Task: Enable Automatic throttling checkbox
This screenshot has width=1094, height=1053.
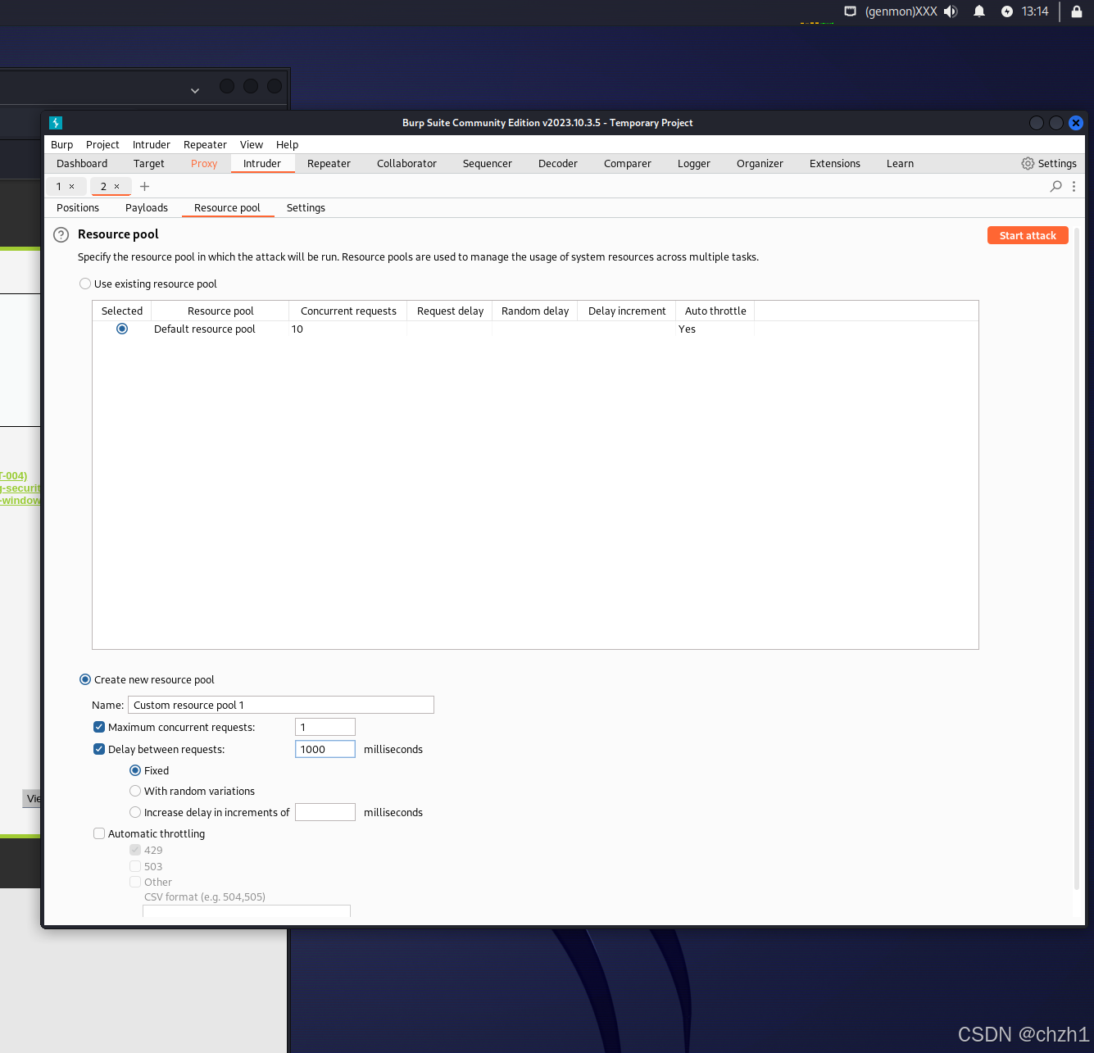Action: point(99,834)
